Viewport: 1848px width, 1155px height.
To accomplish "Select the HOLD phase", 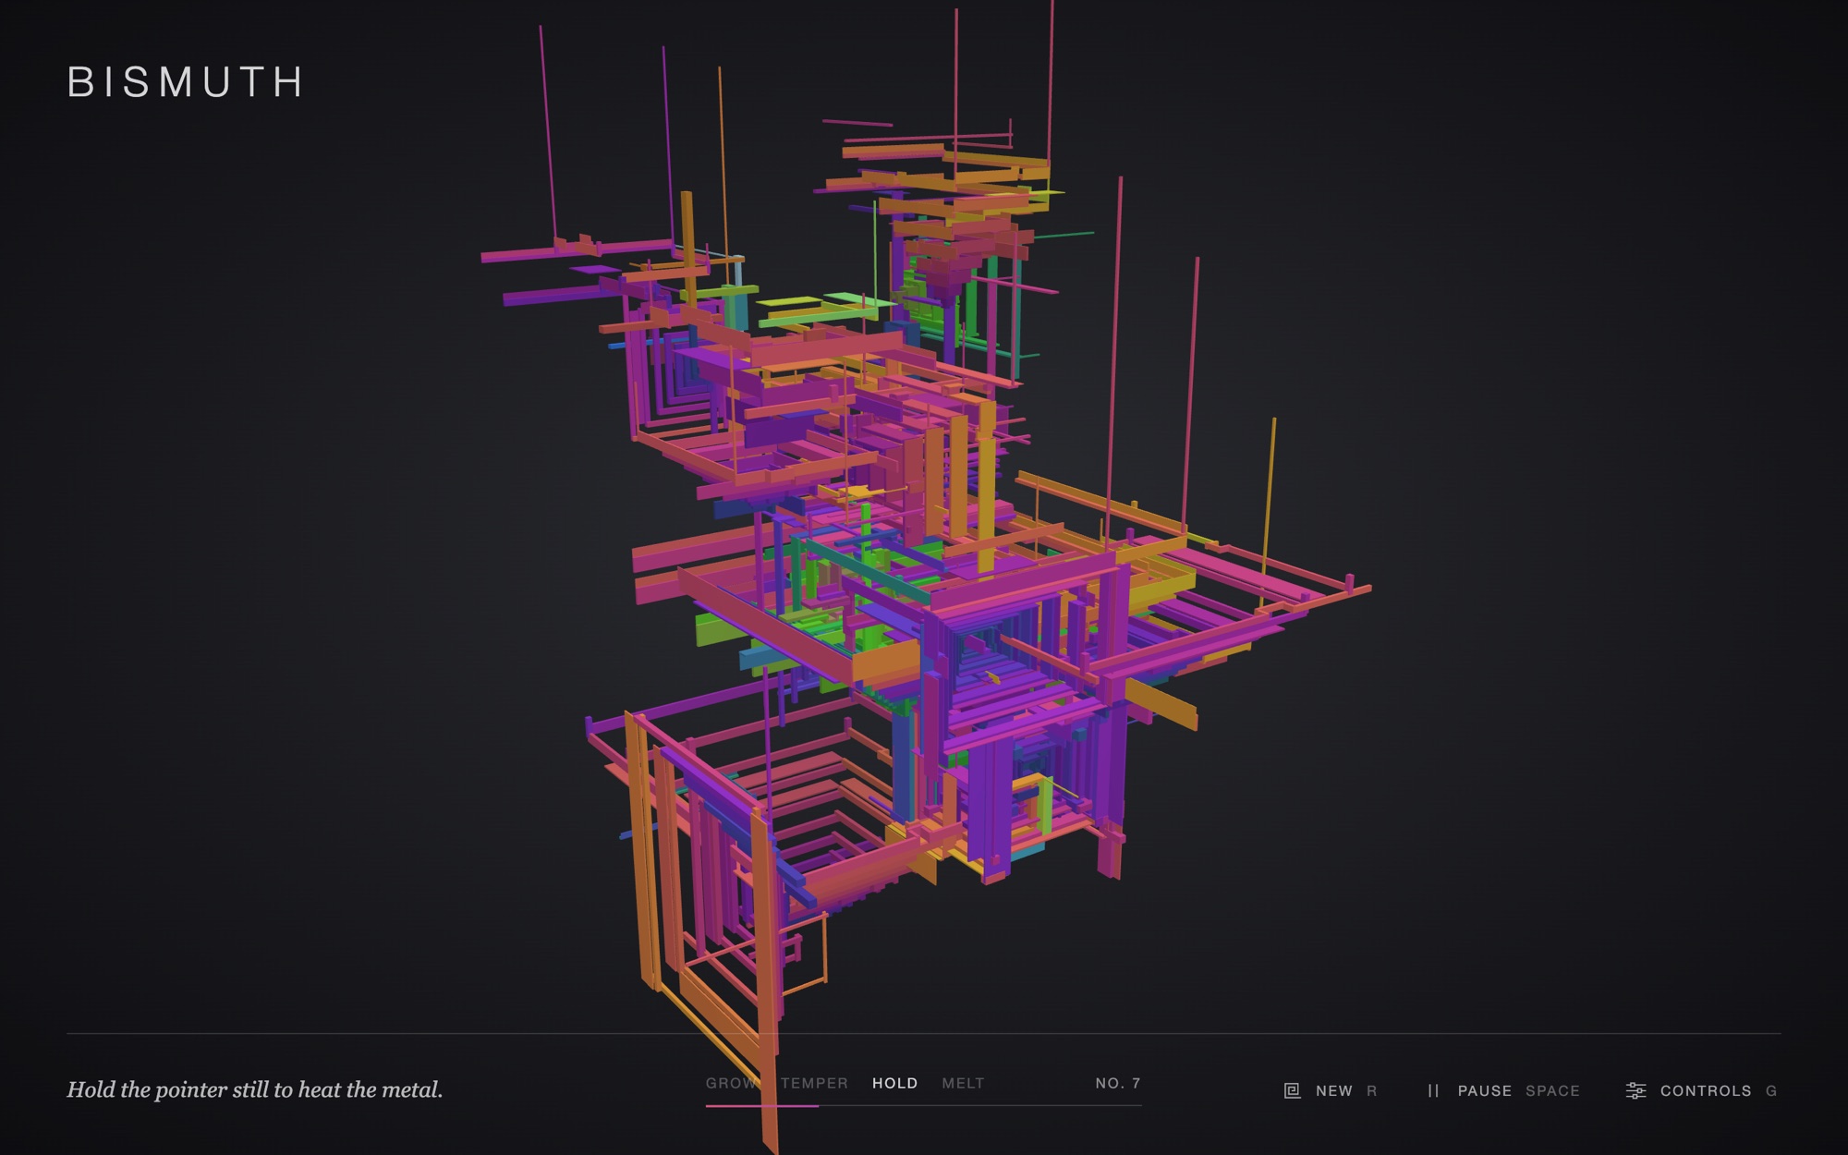I will coord(895,1083).
